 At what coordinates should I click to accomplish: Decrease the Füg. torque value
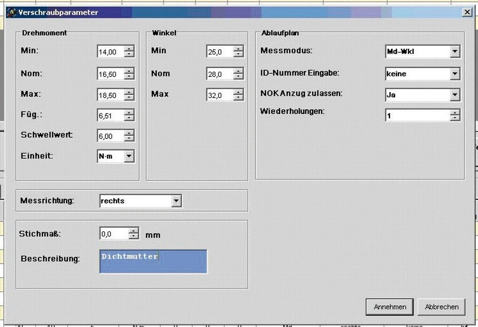[129, 118]
